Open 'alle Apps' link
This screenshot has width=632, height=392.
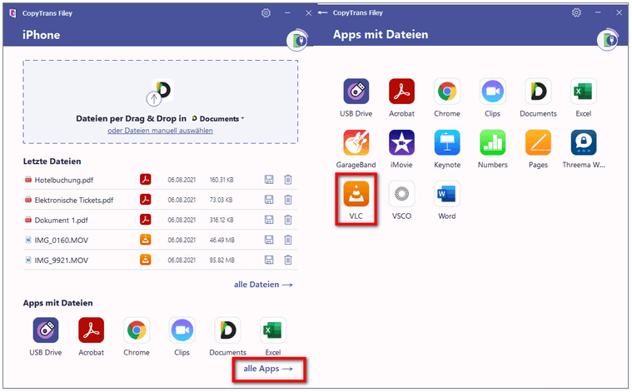268,369
